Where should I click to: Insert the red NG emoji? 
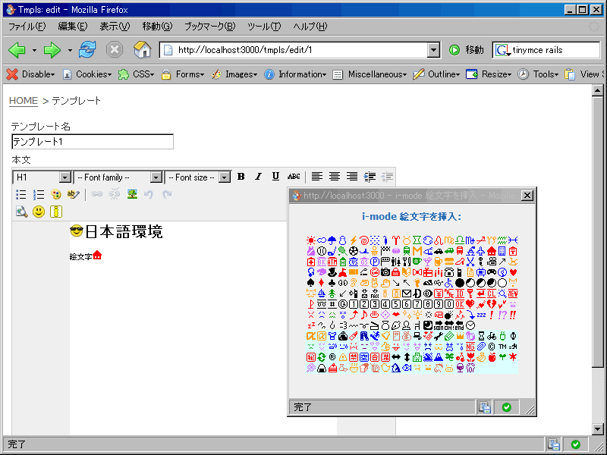[470, 347]
